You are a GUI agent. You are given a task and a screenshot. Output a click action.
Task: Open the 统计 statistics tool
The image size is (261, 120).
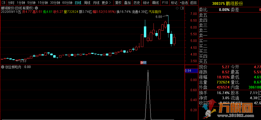[x=146, y=3]
